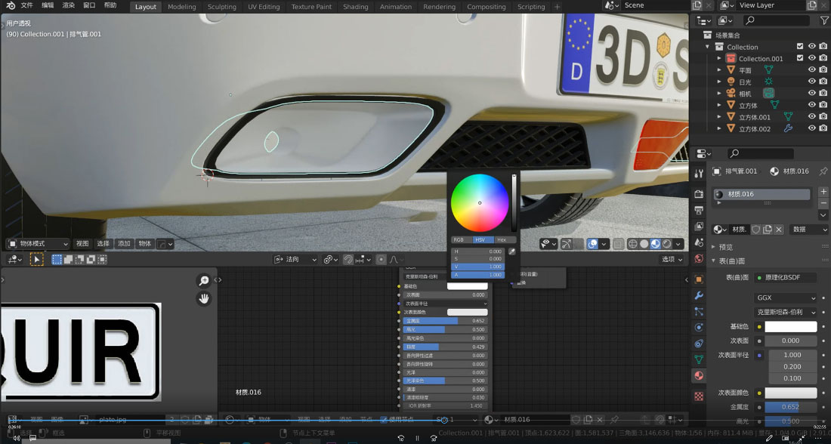The height and width of the screenshot is (444, 831).
Task: Expand the Collection.001 tree row
Action: point(719,58)
